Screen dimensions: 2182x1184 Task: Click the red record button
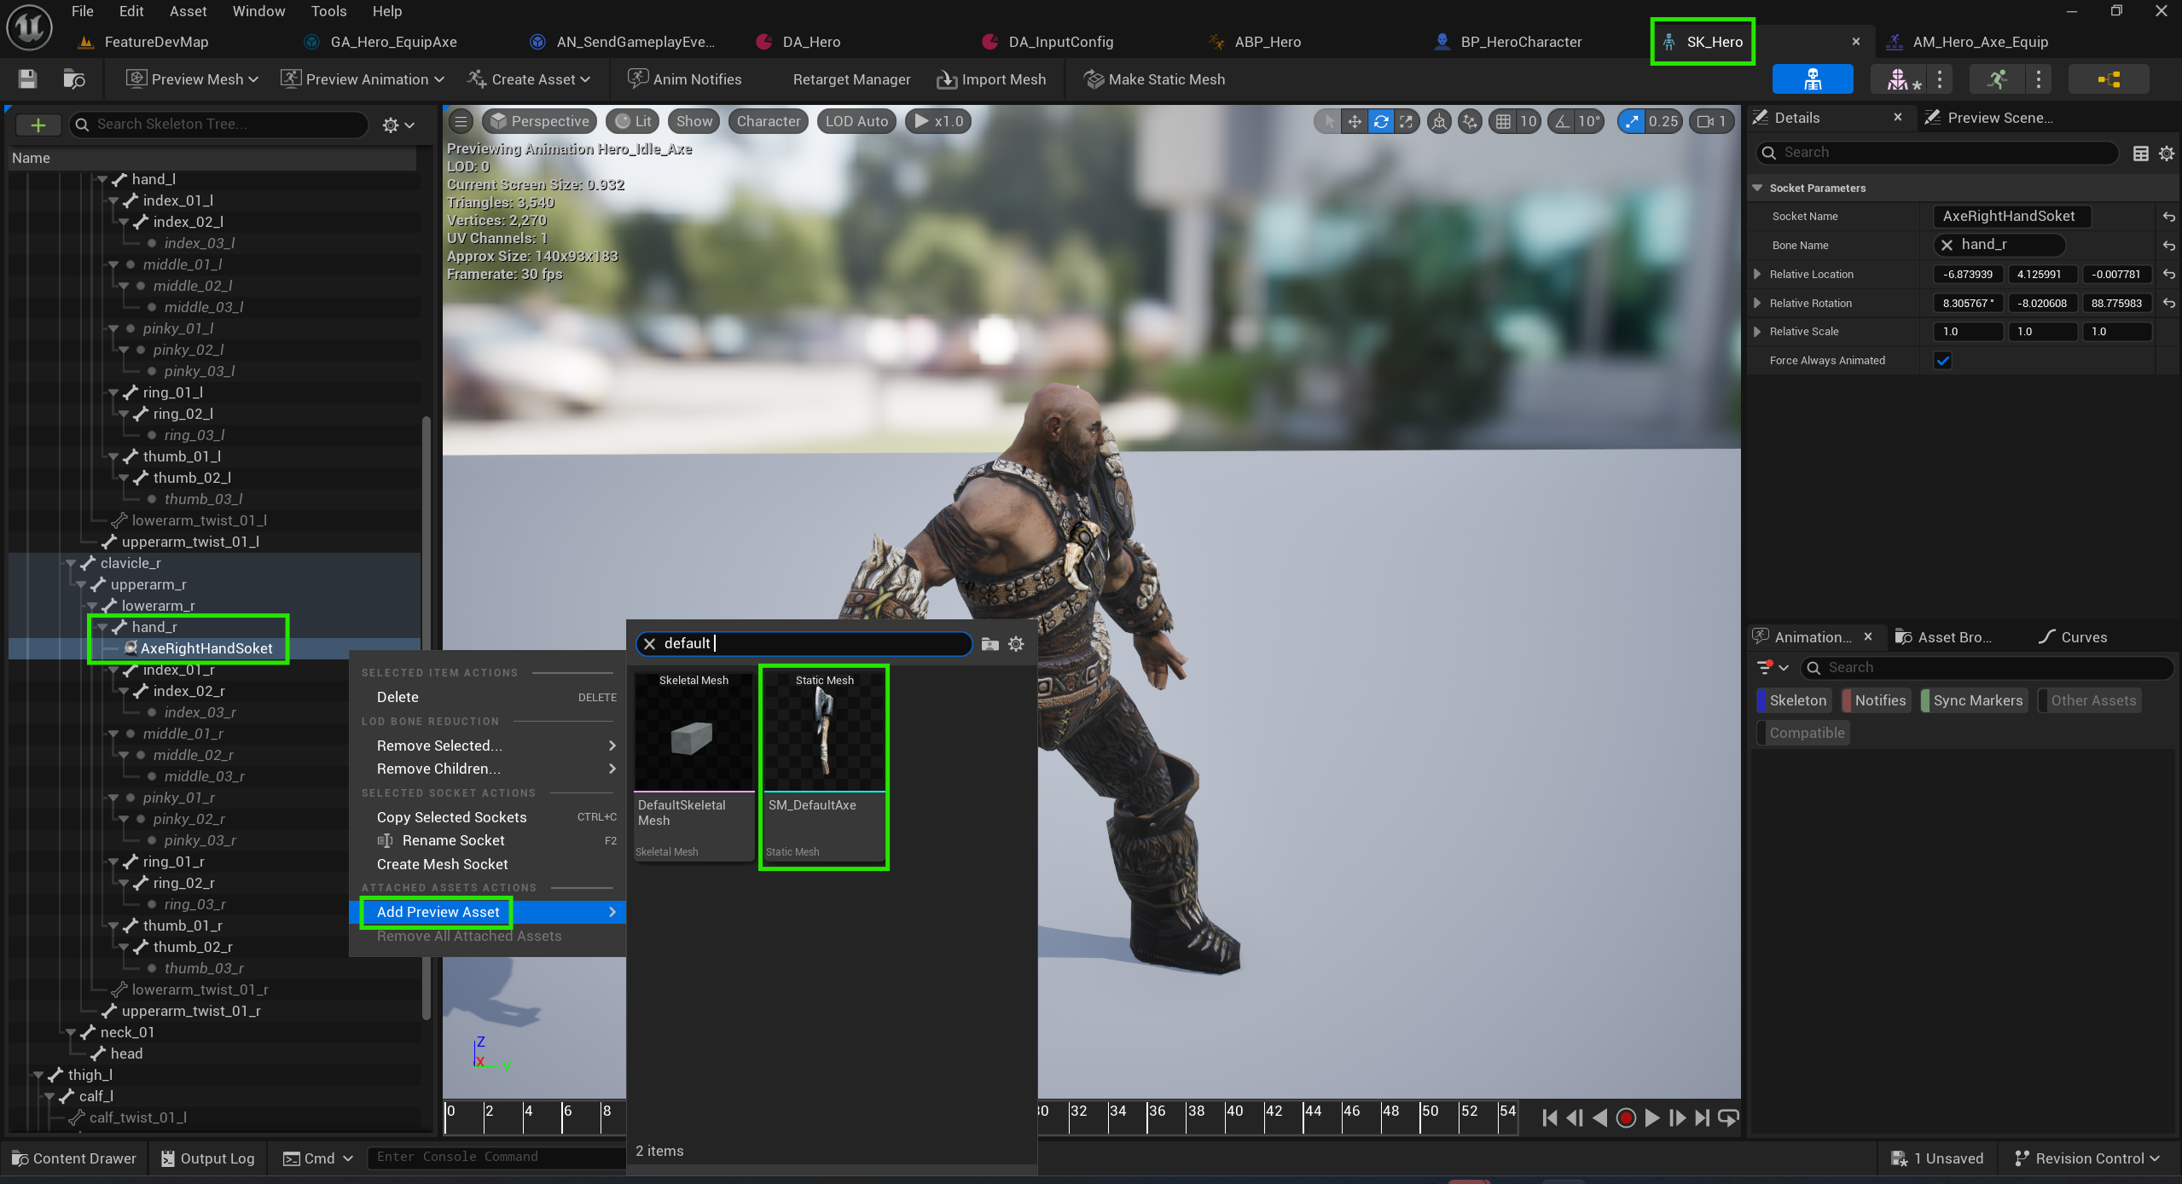[x=1626, y=1117]
